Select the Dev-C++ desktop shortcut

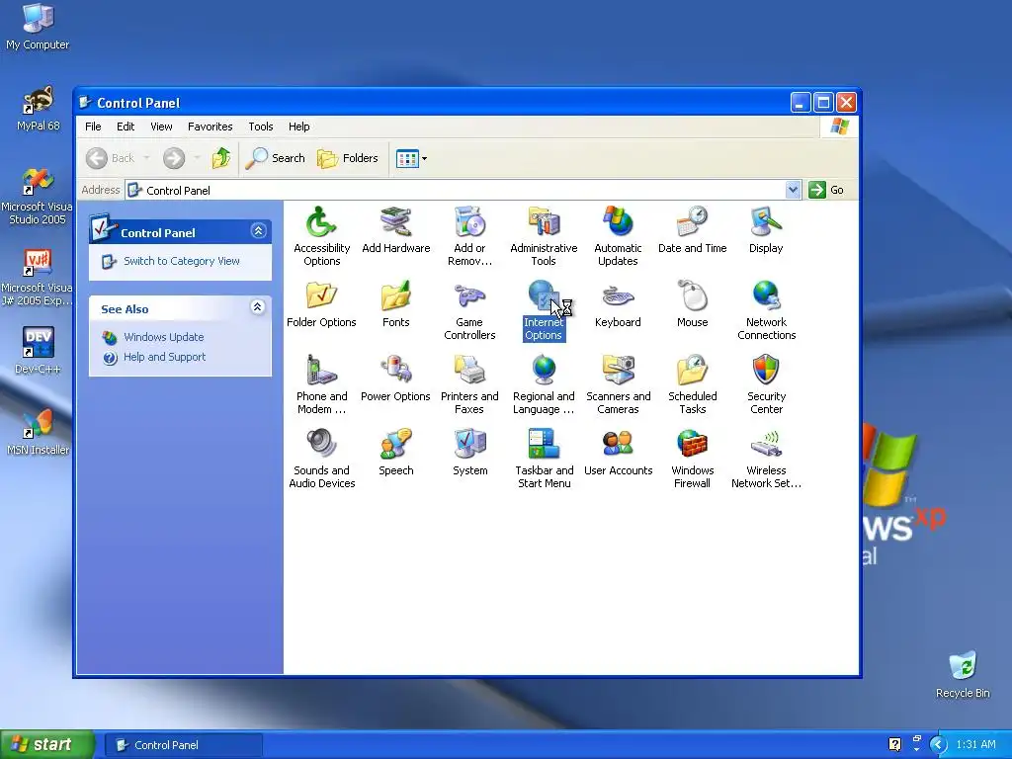pos(38,351)
